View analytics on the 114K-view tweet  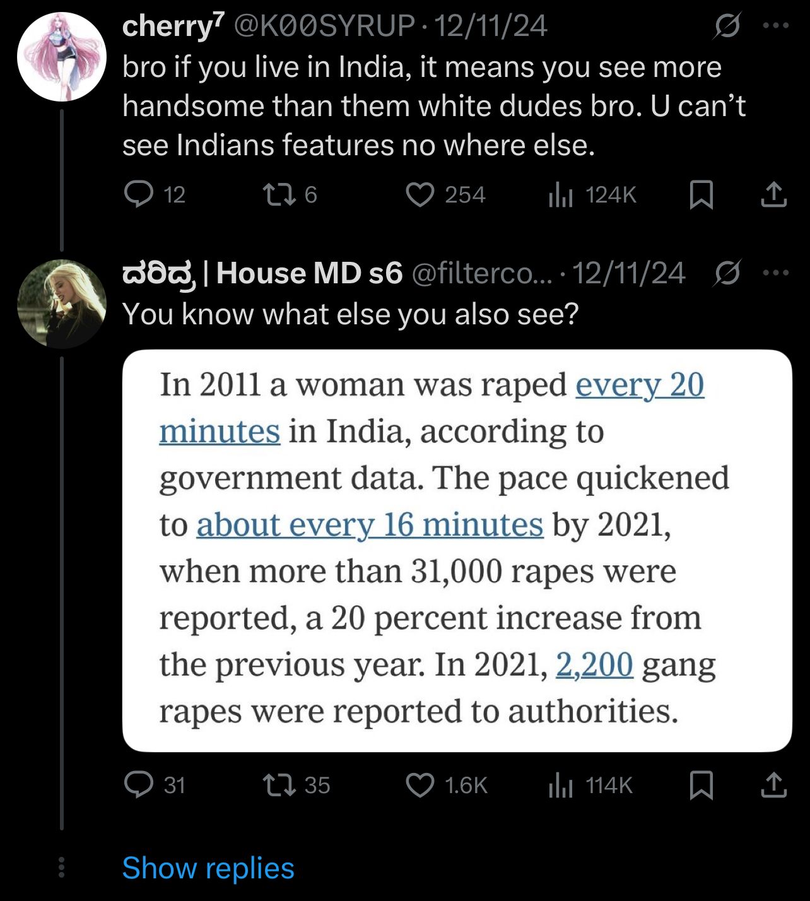coord(560,785)
